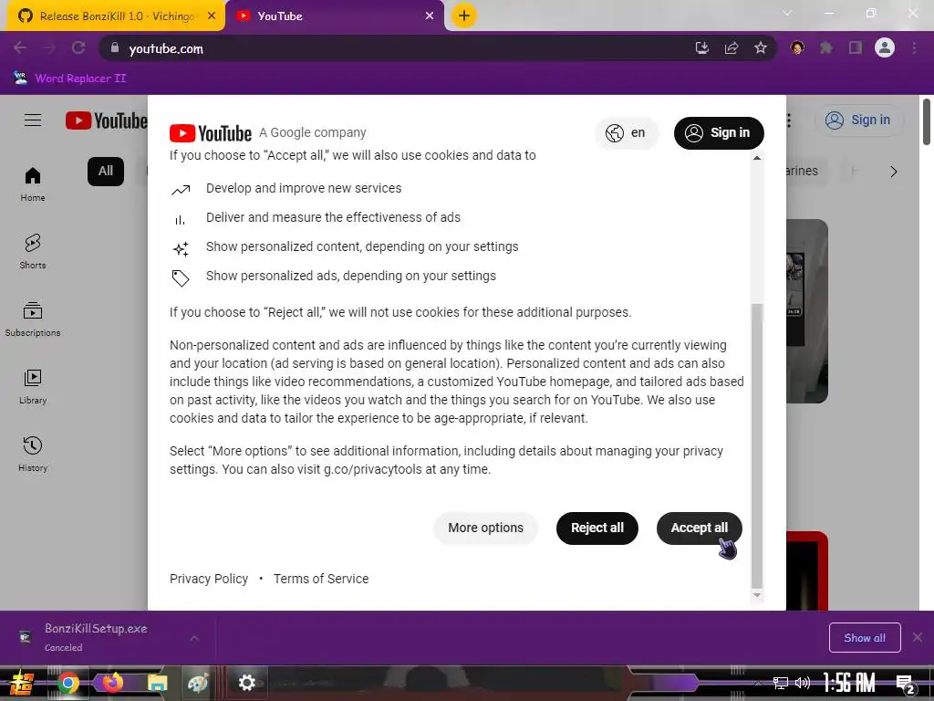Close the YouTube tab
The image size is (934, 701).
click(430, 16)
